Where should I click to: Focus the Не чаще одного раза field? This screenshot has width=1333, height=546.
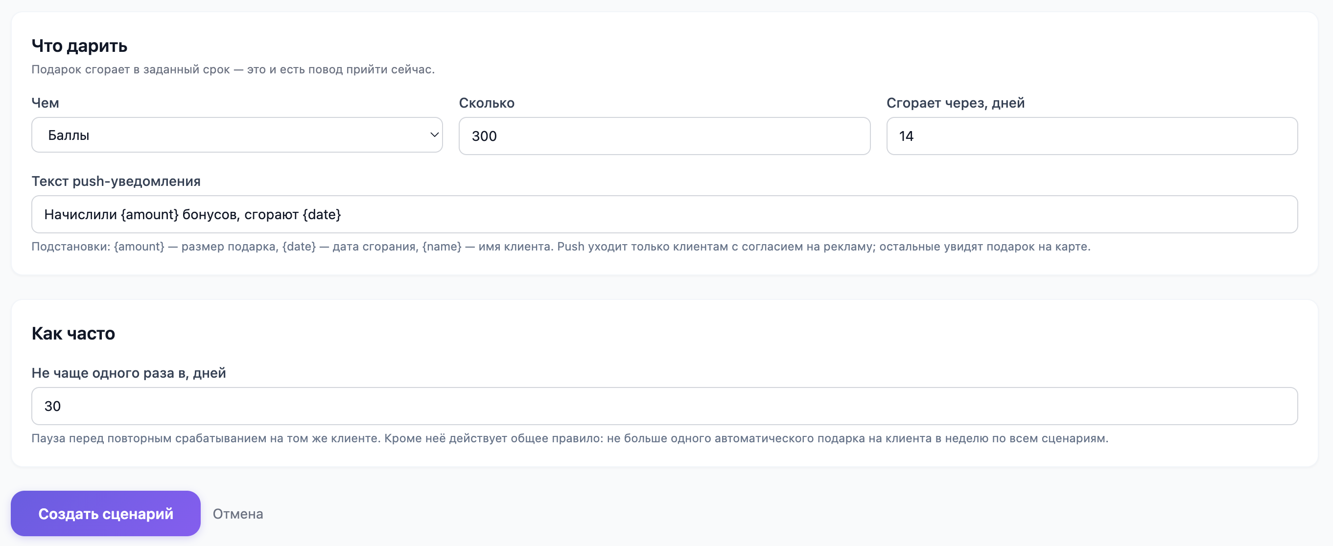(x=664, y=406)
